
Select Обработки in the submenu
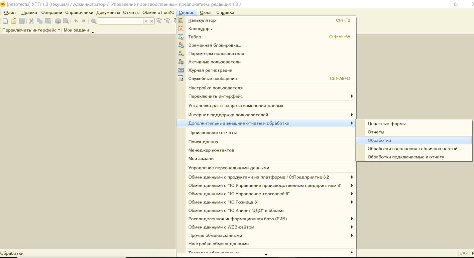coord(414,140)
